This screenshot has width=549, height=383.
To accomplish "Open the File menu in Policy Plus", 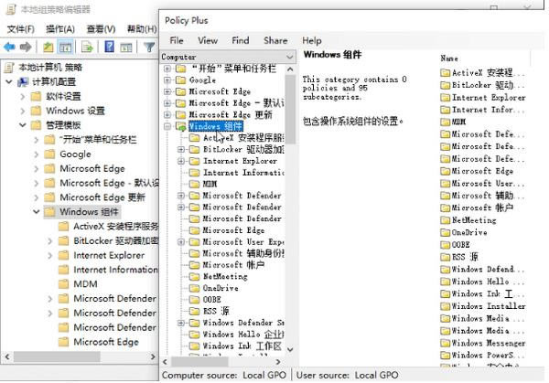I will click(x=177, y=40).
